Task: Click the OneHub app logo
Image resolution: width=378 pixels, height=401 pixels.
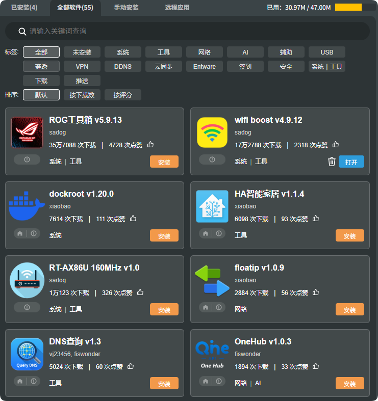Action: click(212, 354)
